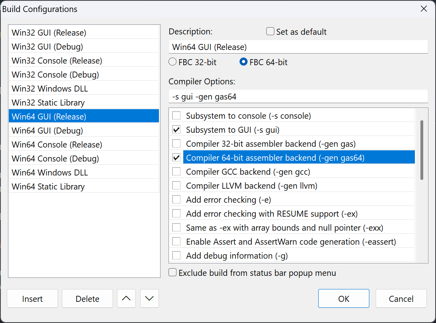The width and height of the screenshot is (436, 323).
Task: Confirm with the OK button
Action: 344,299
